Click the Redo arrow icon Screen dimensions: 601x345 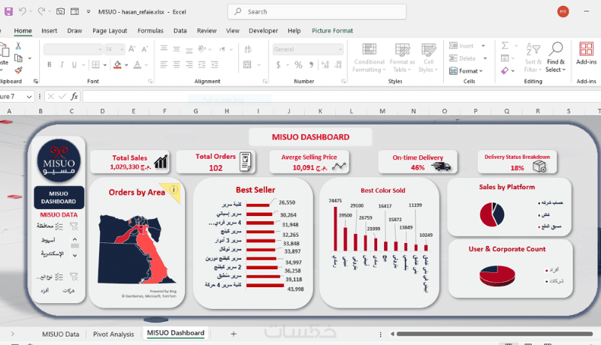pos(41,11)
